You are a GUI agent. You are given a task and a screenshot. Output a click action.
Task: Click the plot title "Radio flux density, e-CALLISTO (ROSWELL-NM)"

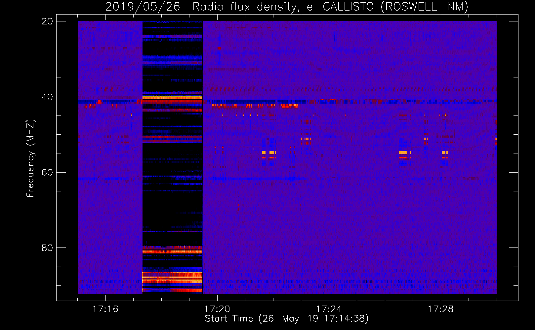[x=330, y=7]
